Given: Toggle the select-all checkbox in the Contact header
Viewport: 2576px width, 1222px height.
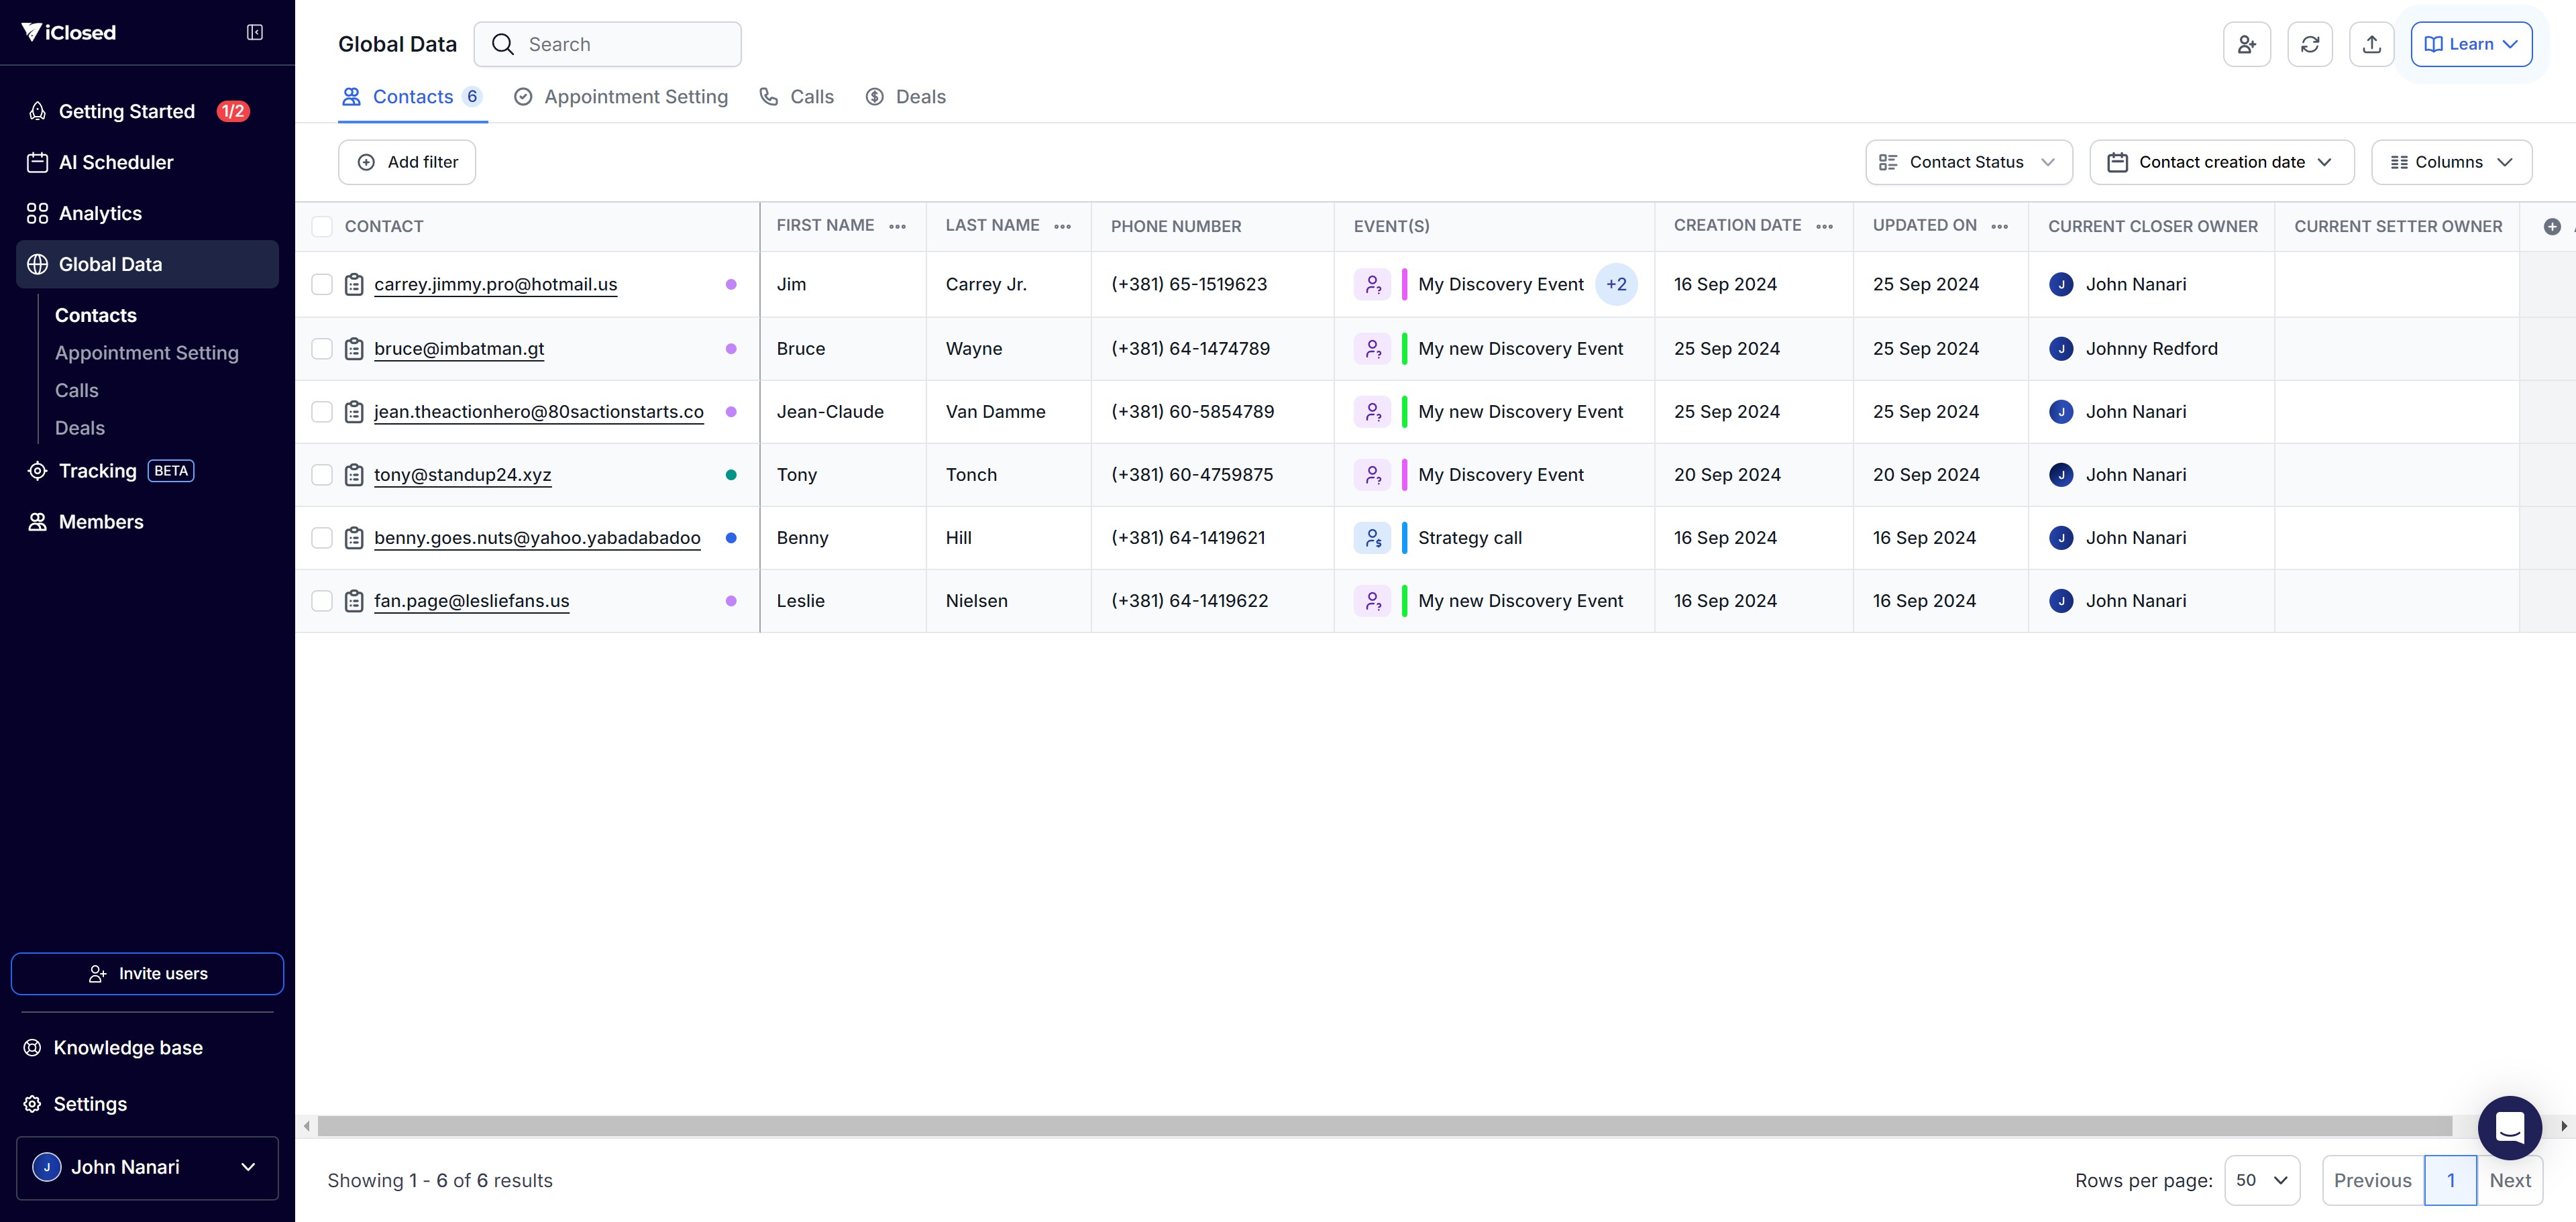Looking at the screenshot, I should 322,227.
